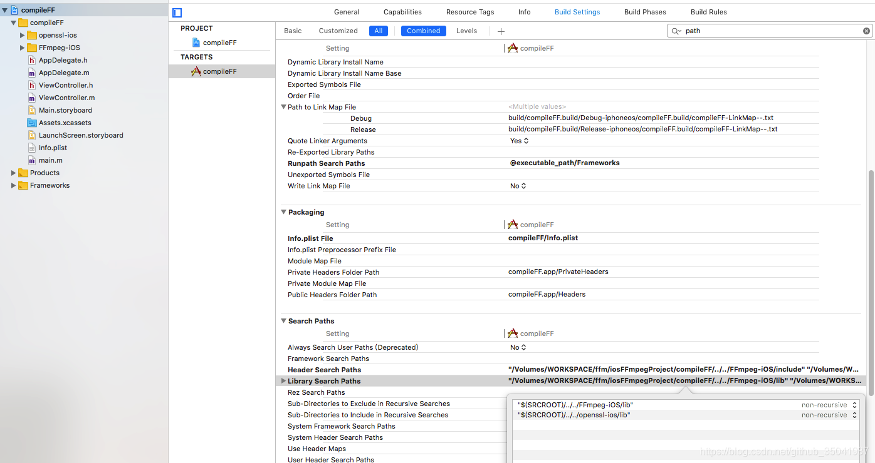
Task: Open the Write Link Map File No dropdown
Action: [518, 186]
